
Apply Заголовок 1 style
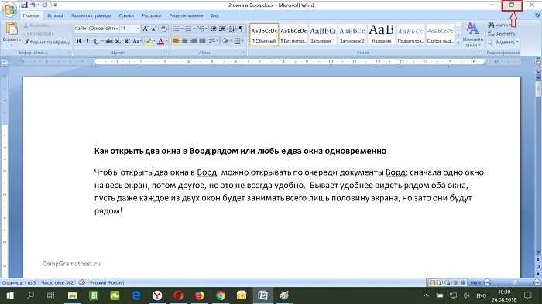click(x=323, y=35)
